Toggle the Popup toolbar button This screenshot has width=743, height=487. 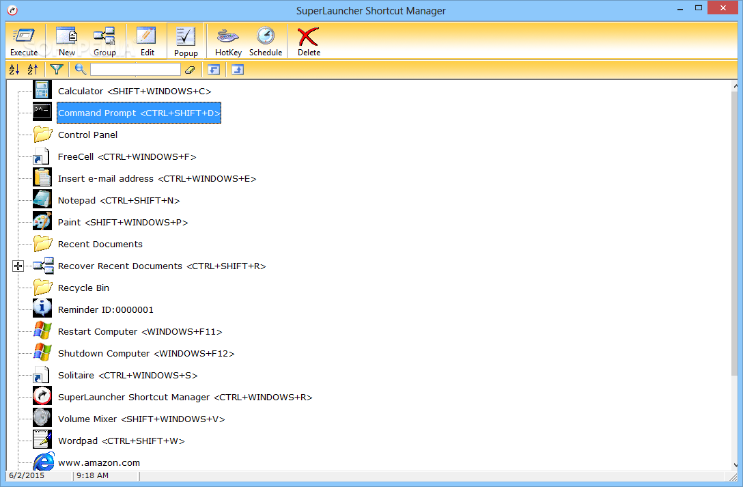pos(186,41)
